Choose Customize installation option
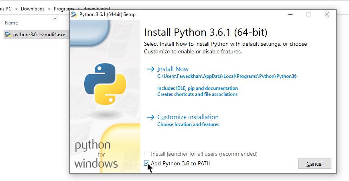 tap(188, 117)
